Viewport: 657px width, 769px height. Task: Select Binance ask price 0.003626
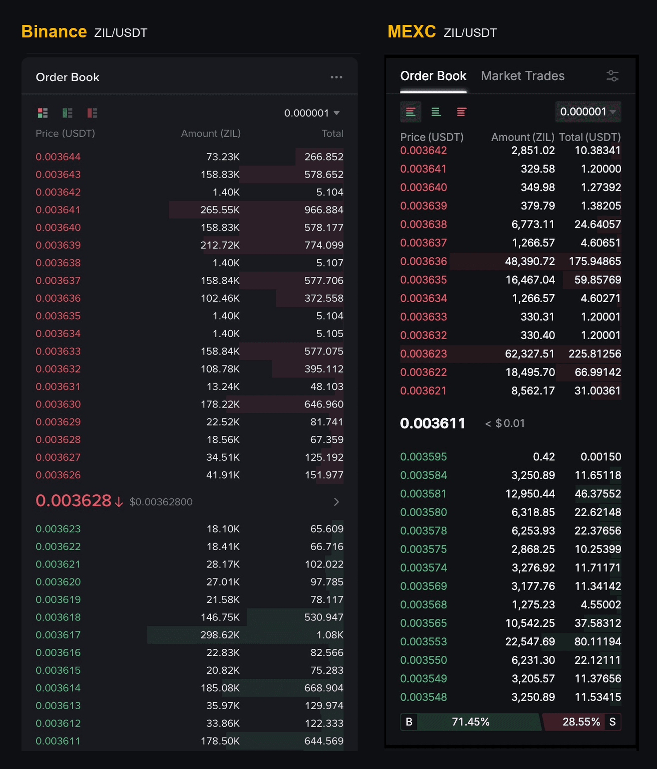(x=58, y=475)
